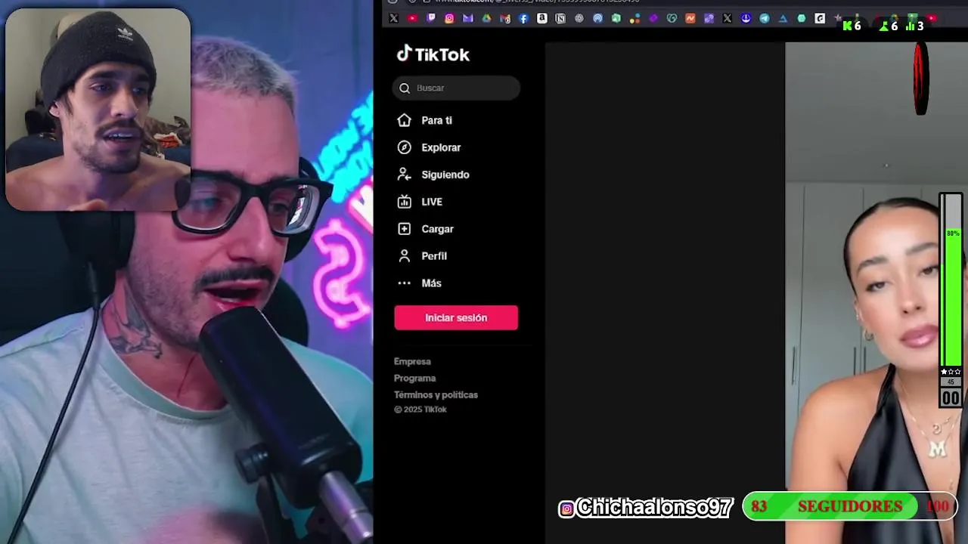Open the YouTube bookmark icon
The image size is (968, 544).
coord(412,18)
